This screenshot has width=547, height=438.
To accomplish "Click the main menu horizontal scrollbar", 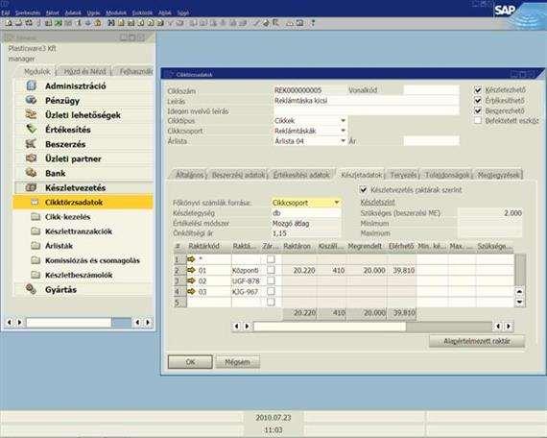I will [79, 322].
